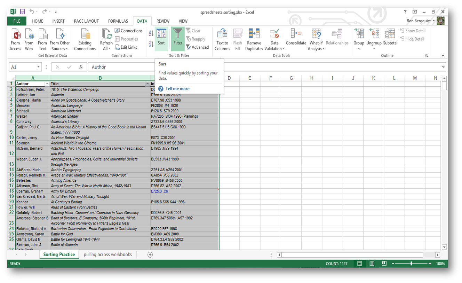Image resolution: width=462 pixels, height=283 pixels.
Task: Open the pulling across workbooks sheet
Action: (x=108, y=254)
